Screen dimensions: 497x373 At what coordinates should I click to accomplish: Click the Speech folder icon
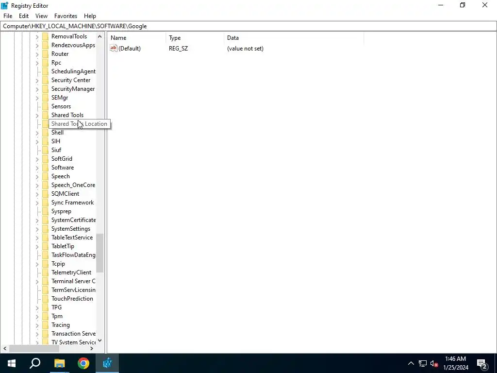click(x=45, y=176)
